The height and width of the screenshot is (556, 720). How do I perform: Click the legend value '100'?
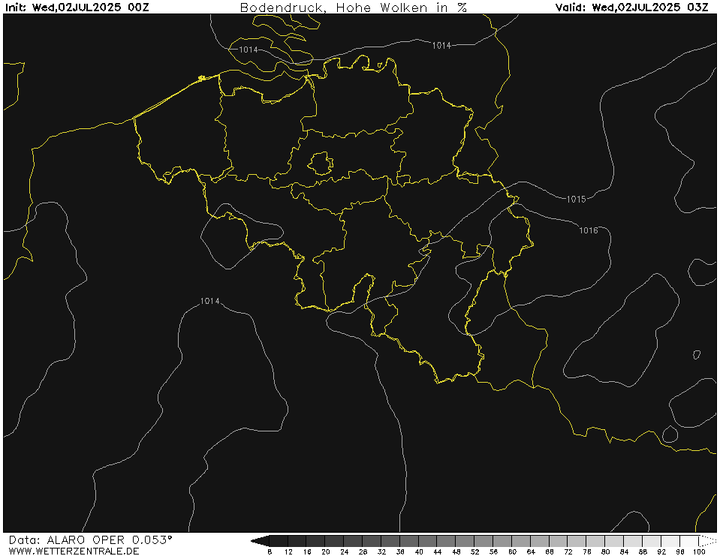(x=699, y=551)
